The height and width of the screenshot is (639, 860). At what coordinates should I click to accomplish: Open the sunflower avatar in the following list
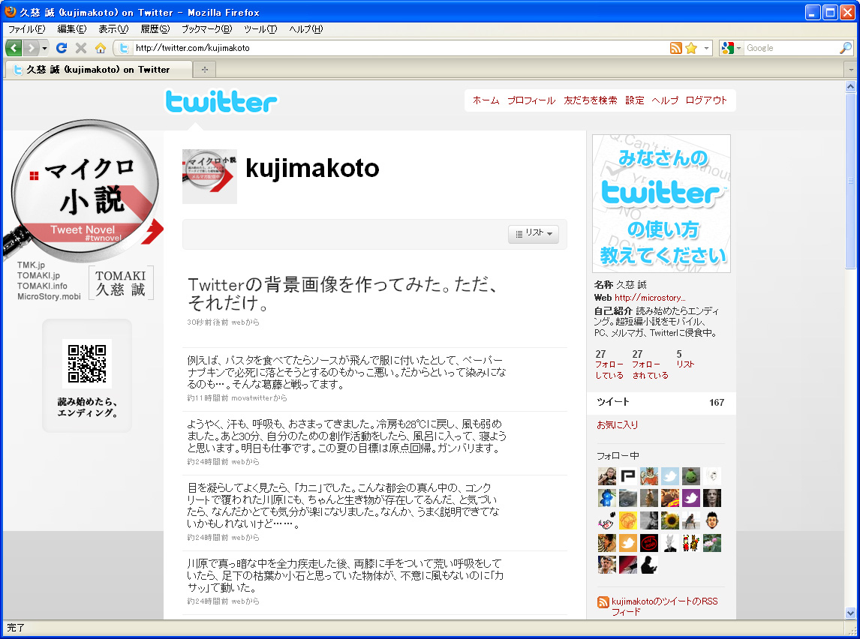tap(669, 520)
